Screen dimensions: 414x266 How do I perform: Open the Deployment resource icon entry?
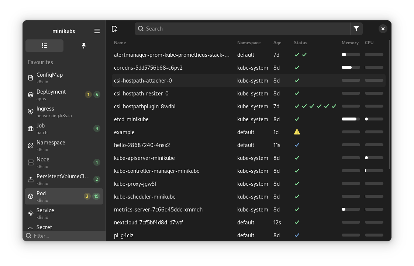[x=31, y=95]
